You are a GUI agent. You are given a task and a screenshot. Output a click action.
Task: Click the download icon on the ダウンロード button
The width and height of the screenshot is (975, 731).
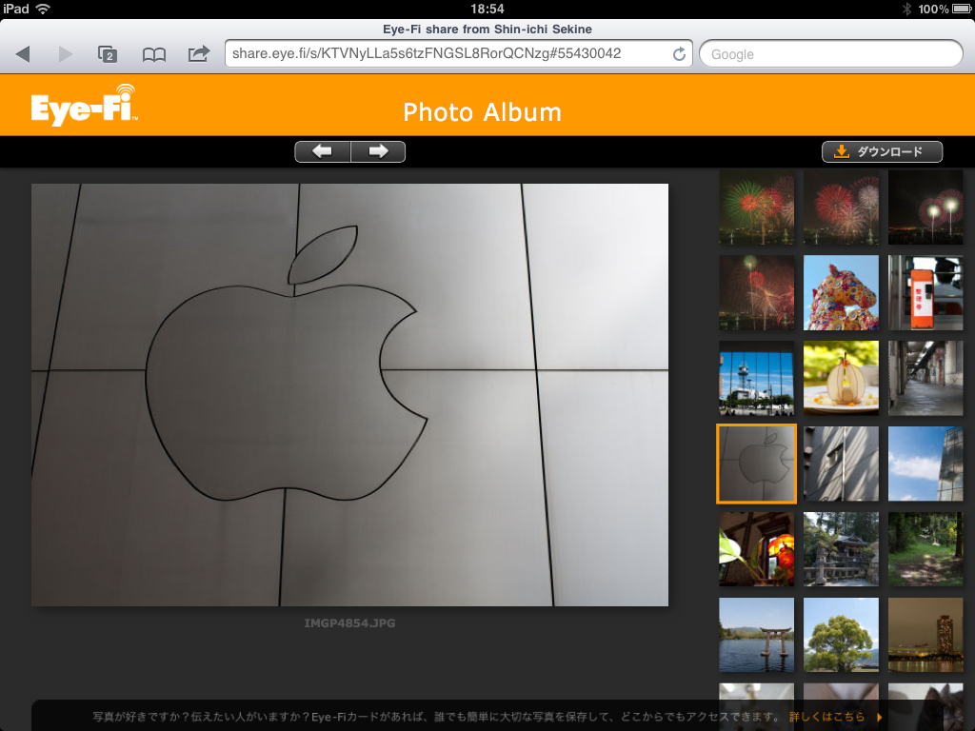coord(842,150)
